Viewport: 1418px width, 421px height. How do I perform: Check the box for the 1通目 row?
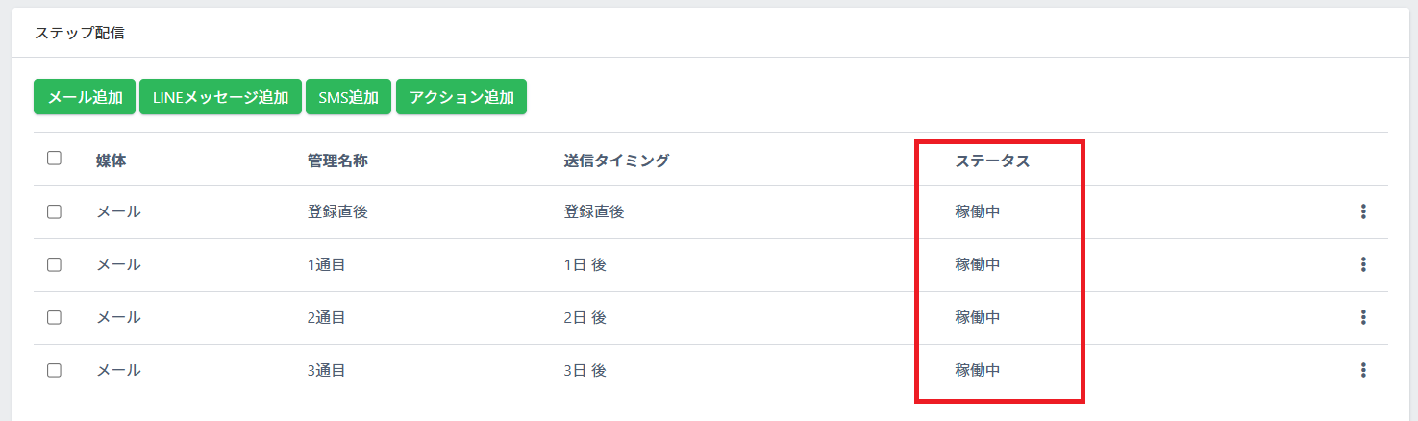54,265
